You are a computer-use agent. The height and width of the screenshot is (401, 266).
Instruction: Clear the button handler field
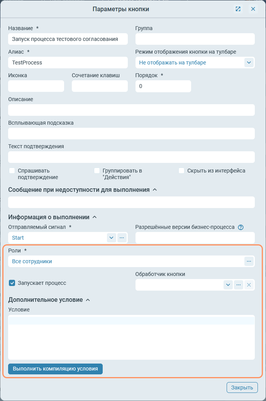click(249, 285)
